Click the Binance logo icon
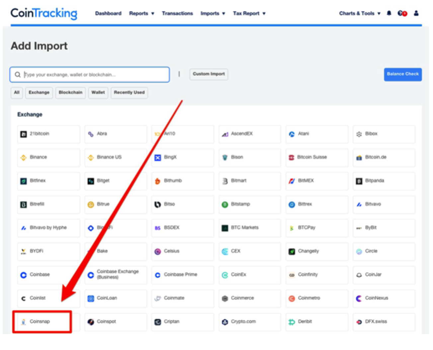The width and height of the screenshot is (433, 350). (24, 158)
